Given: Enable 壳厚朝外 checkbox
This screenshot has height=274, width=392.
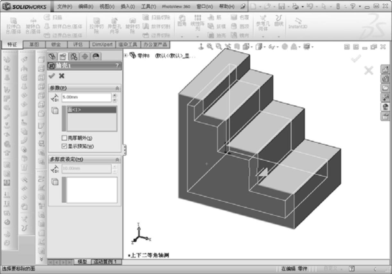Looking at the screenshot, I should tap(64, 138).
